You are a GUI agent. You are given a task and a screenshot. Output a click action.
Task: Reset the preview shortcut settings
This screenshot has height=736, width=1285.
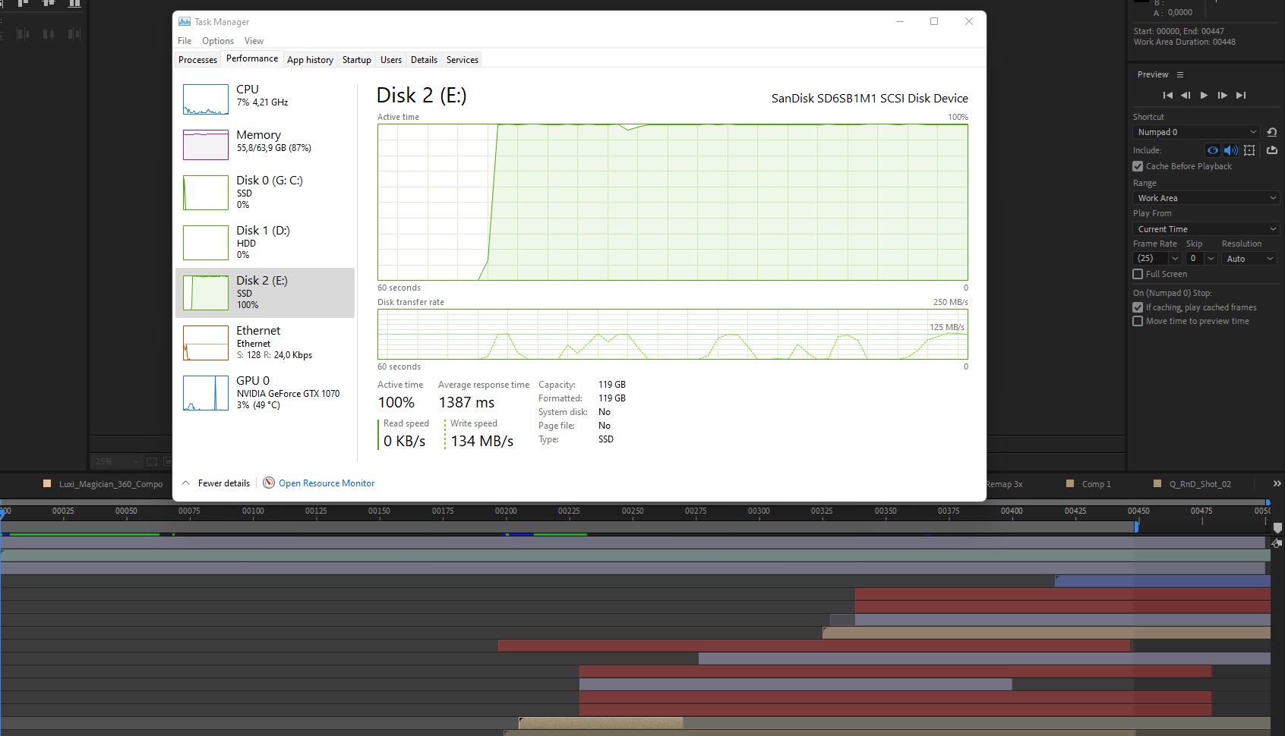pyautogui.click(x=1272, y=132)
